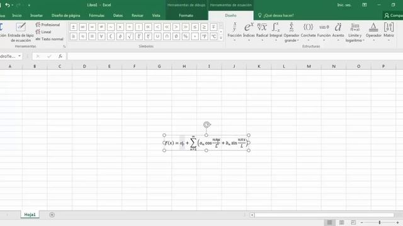Insert the less-than-or-equal symbol

[195, 27]
